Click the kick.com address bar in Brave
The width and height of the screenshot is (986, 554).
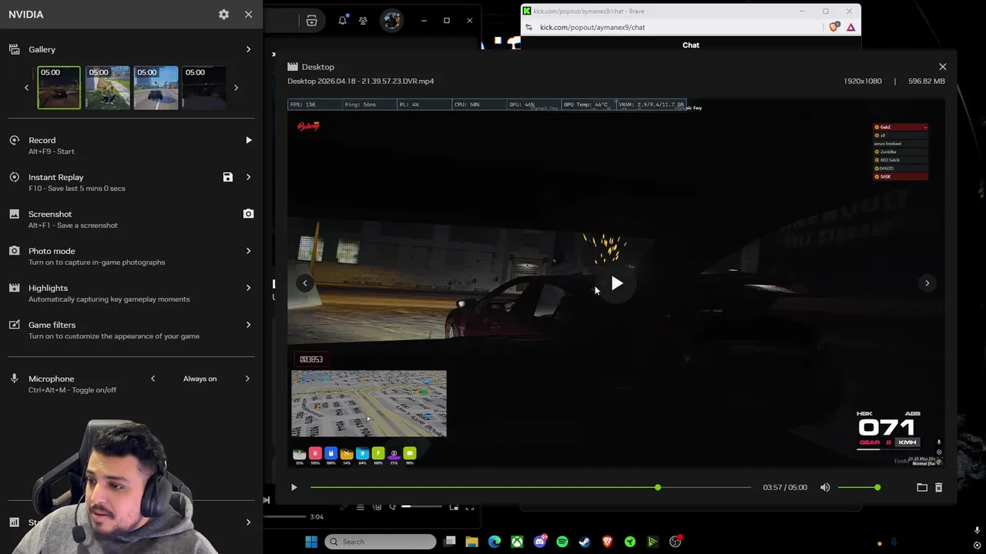[x=678, y=27]
